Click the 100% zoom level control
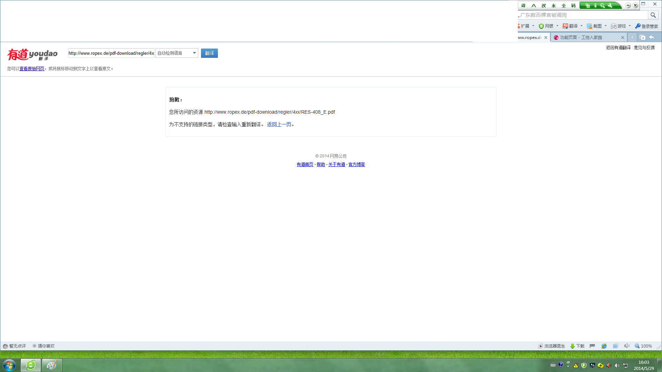This screenshot has width=662, height=372. 643,346
